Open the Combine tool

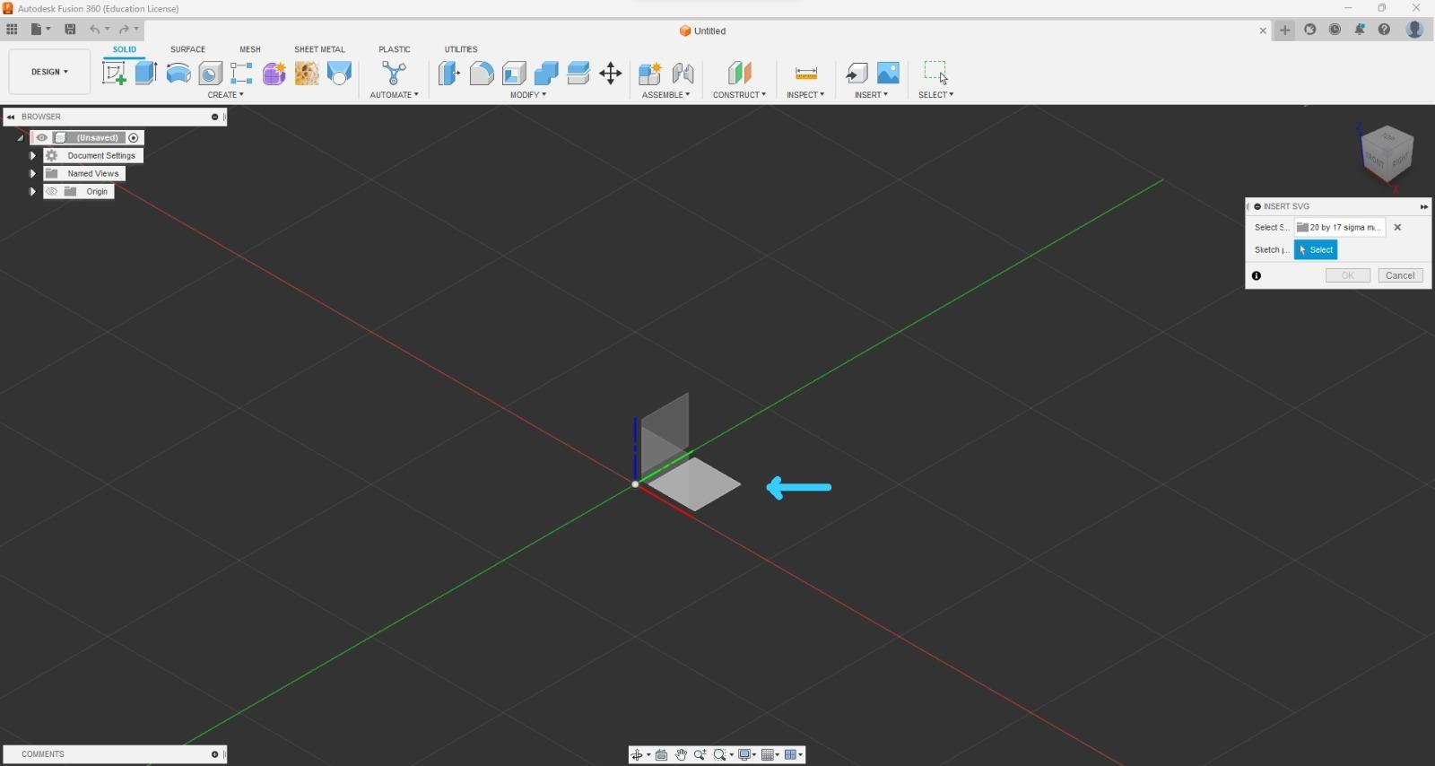pos(546,73)
